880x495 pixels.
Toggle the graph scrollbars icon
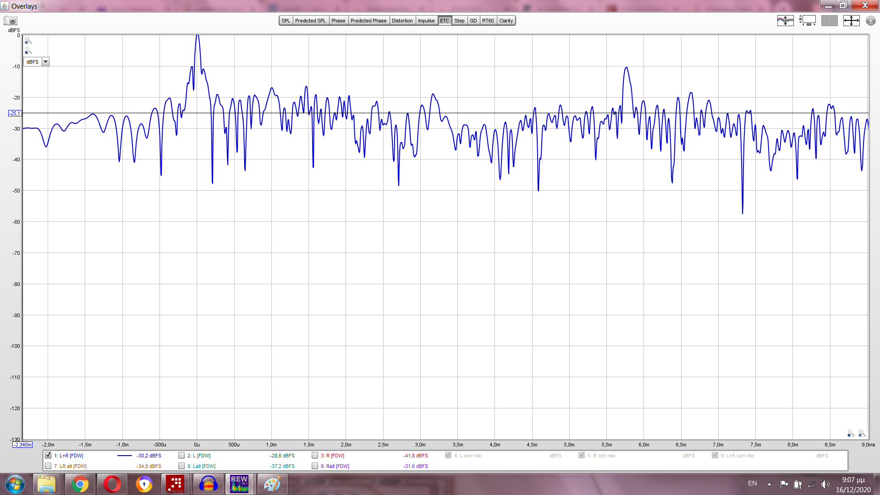(x=808, y=21)
